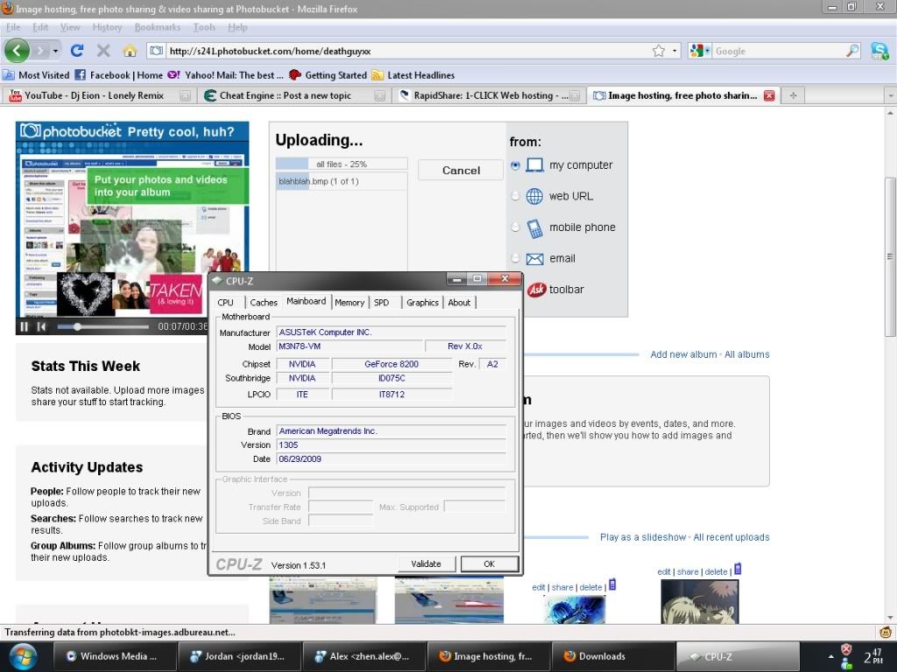Viewport: 897px width, 672px height.
Task: Click the Firefox back arrow button
Action: tap(18, 51)
